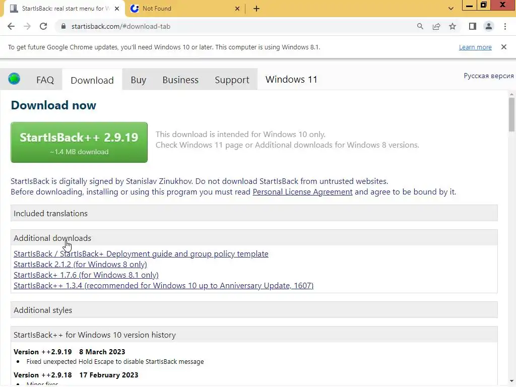Viewport: 516px width, 387px height.
Task: Bookmark this page with the star
Action: pyautogui.click(x=453, y=26)
